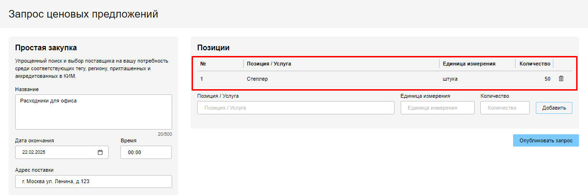
Task: Click the Количество table column header
Action: coord(534,64)
